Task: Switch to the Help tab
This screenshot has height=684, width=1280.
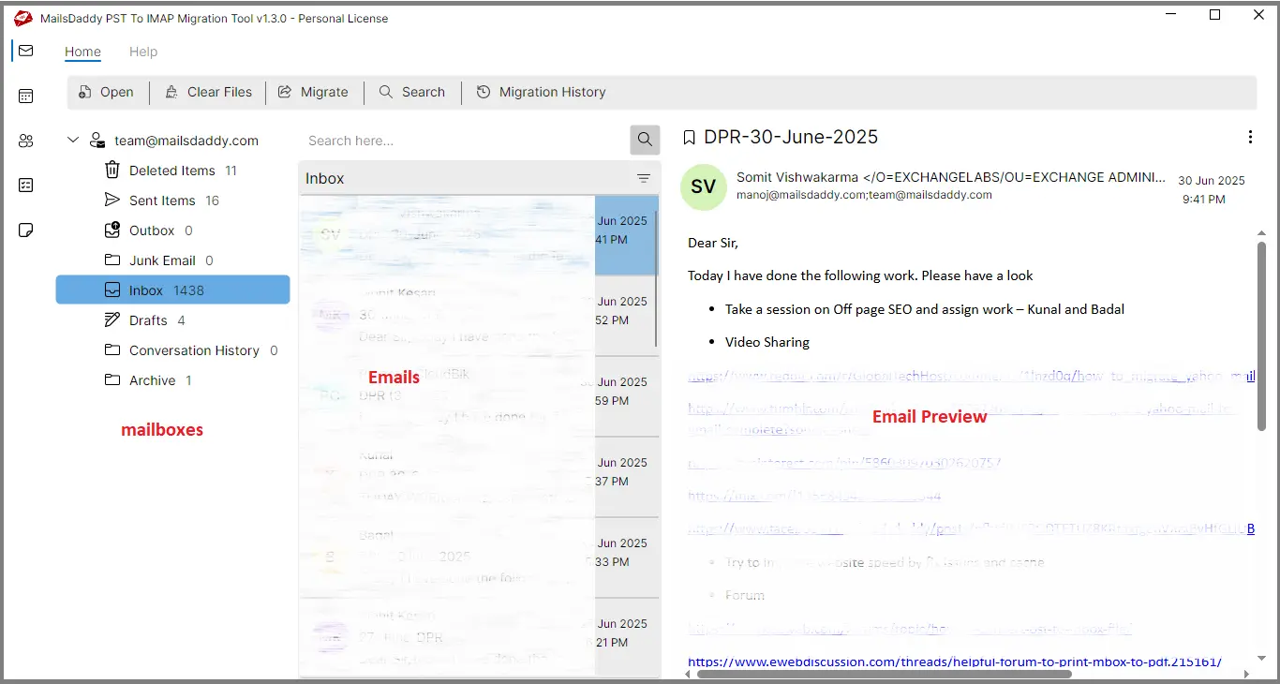Action: (x=143, y=52)
